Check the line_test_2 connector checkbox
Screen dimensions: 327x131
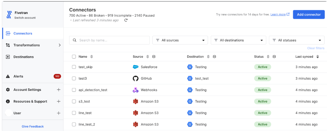(x=74, y=124)
